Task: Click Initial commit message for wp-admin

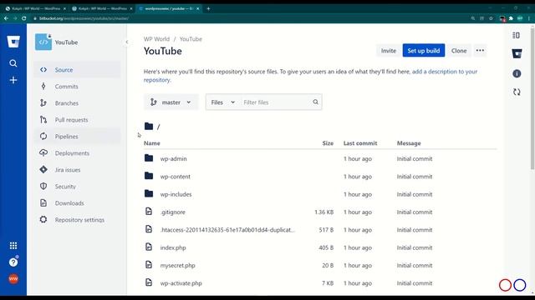Action: tap(415, 159)
